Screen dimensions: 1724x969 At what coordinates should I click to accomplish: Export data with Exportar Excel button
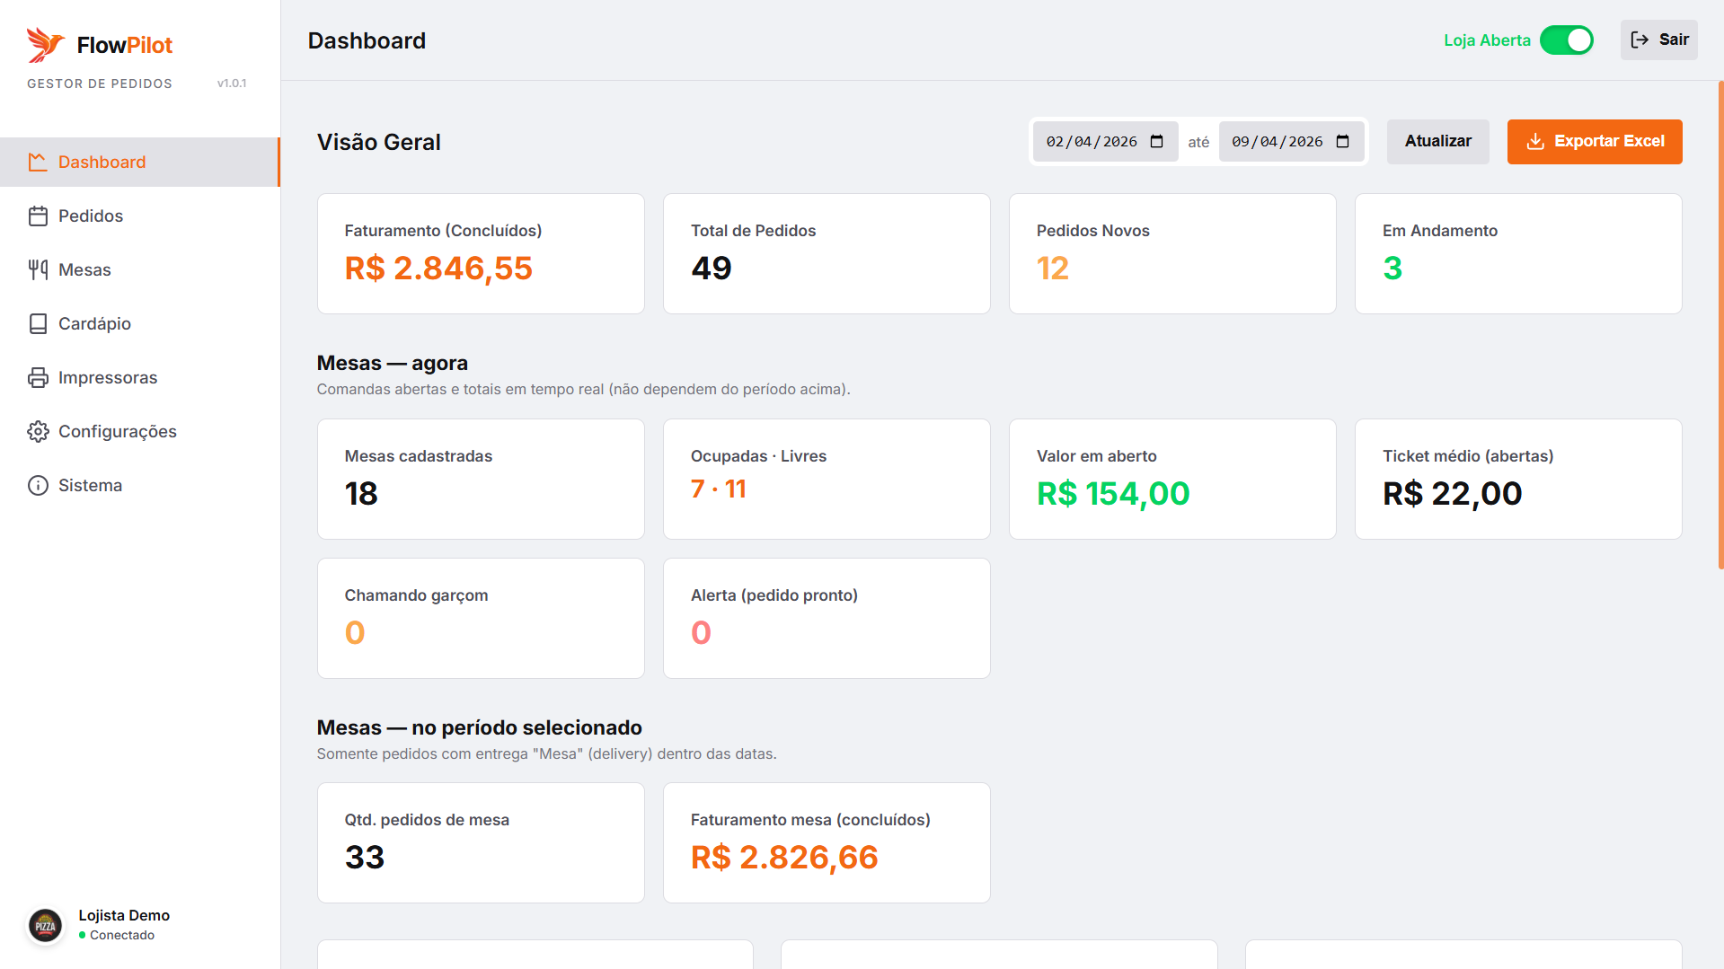(x=1594, y=142)
